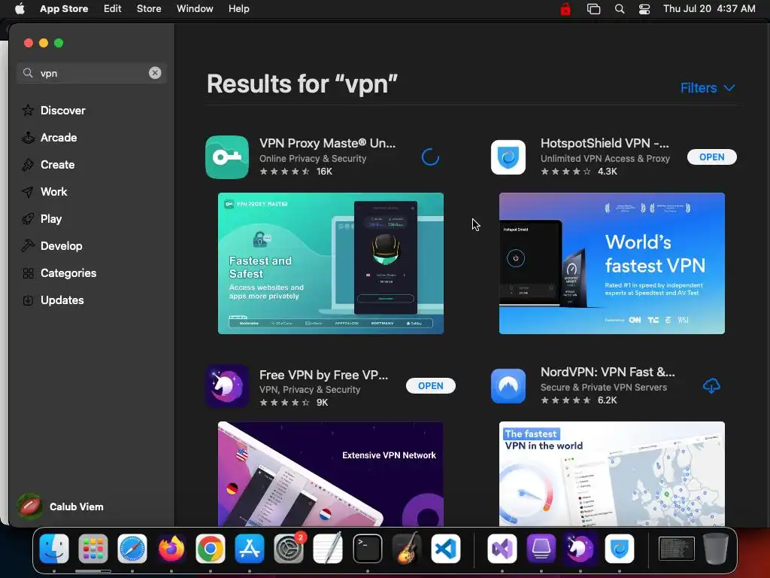The image size is (770, 578).
Task: View VPN Proxy Master screenshot preview
Action: pos(331,263)
